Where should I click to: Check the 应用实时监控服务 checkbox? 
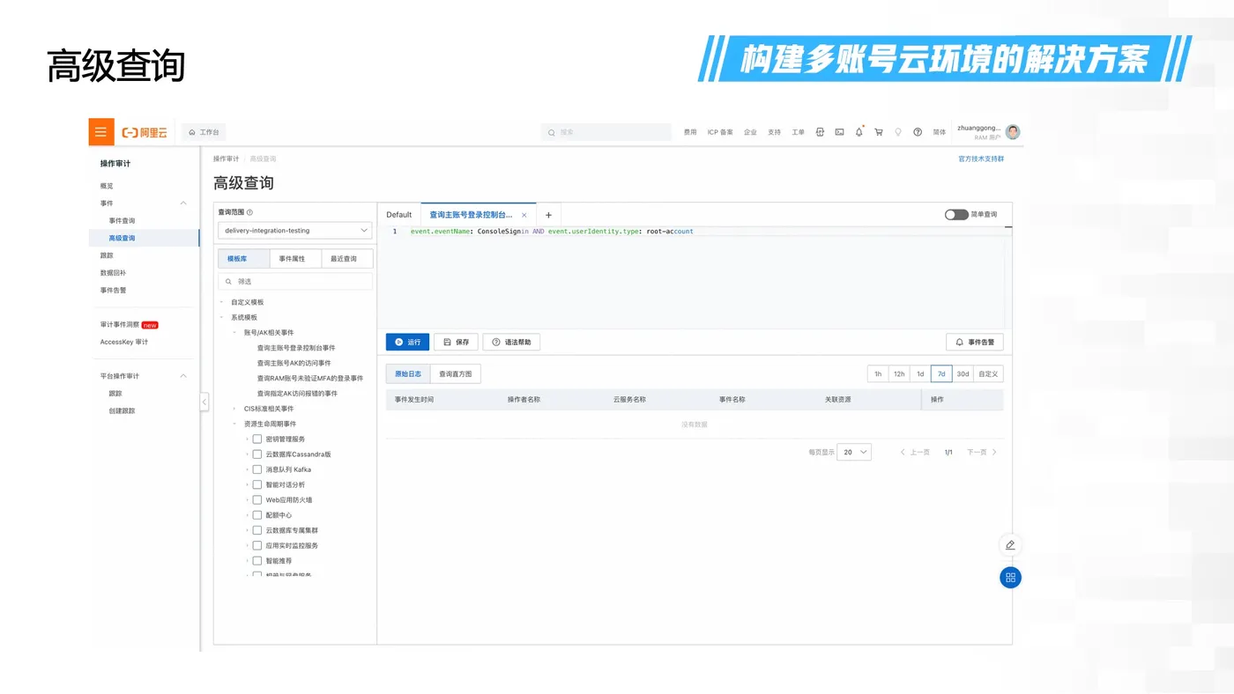(x=257, y=545)
